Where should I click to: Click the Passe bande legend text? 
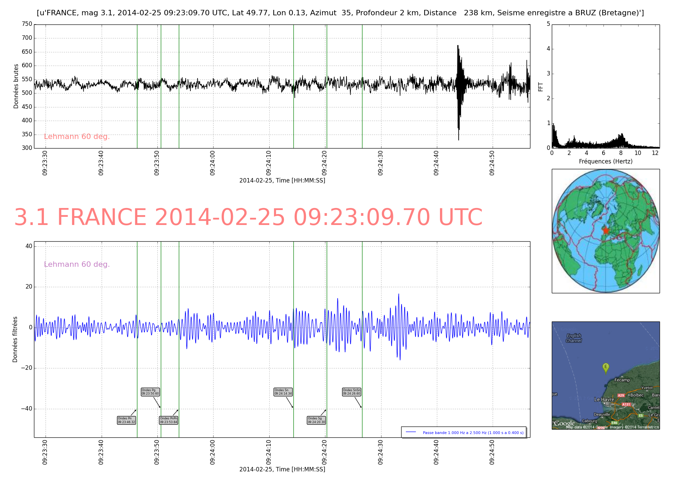coord(473,433)
